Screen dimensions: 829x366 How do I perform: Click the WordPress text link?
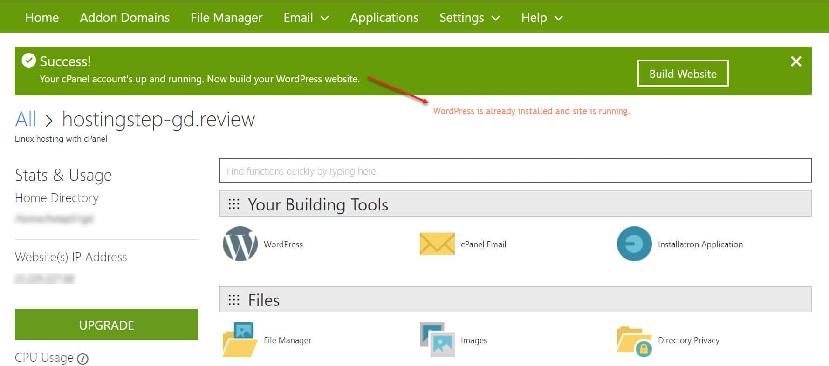[283, 244]
